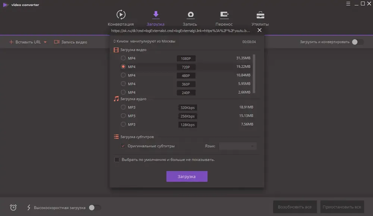Click the purple Загрузка button

coord(187,176)
